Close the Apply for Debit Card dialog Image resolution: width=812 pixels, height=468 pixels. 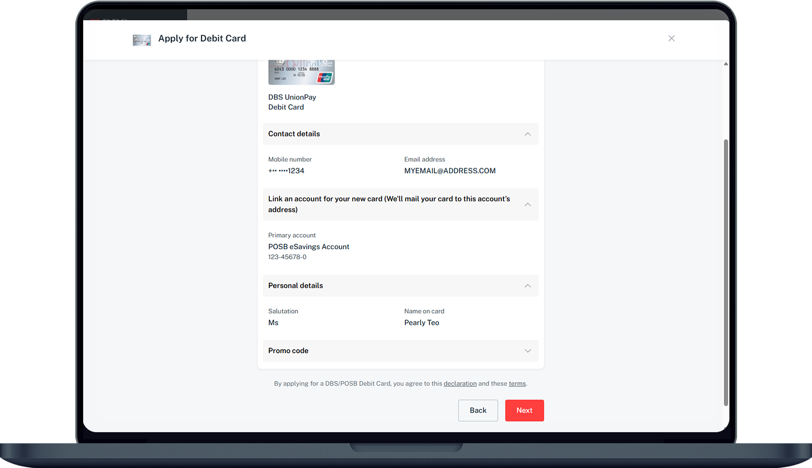[x=671, y=38]
